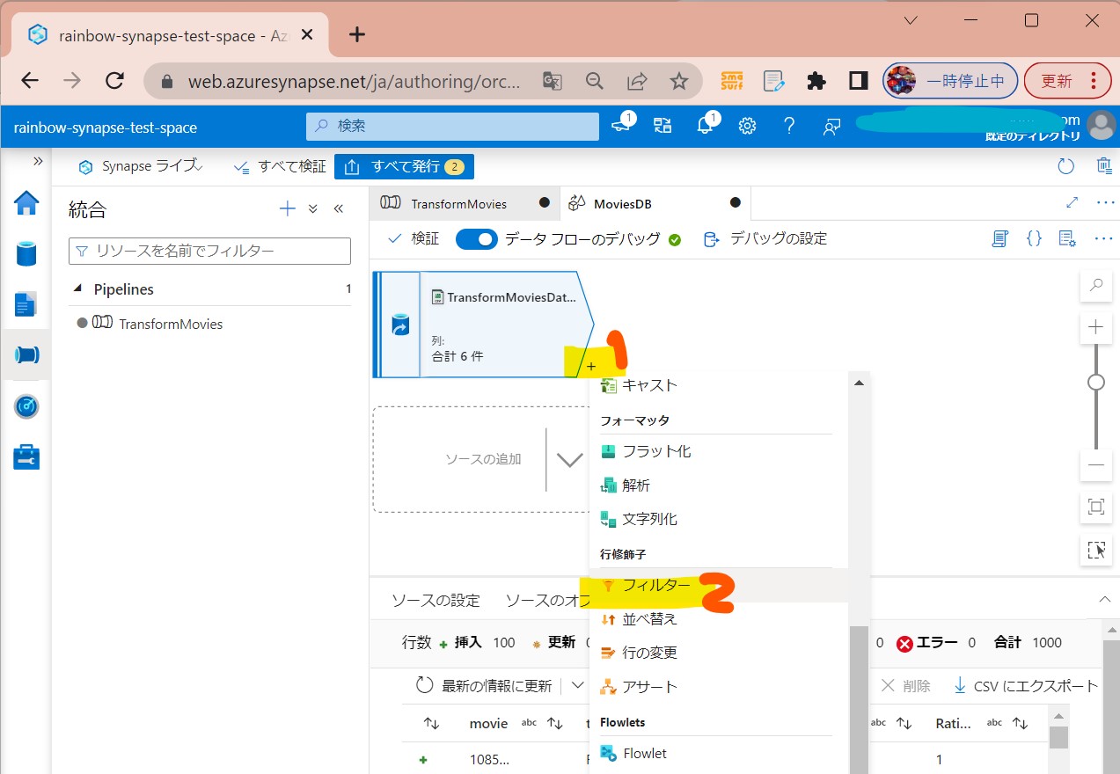Type in the resource name filter field
1120x774 pixels.
point(209,251)
